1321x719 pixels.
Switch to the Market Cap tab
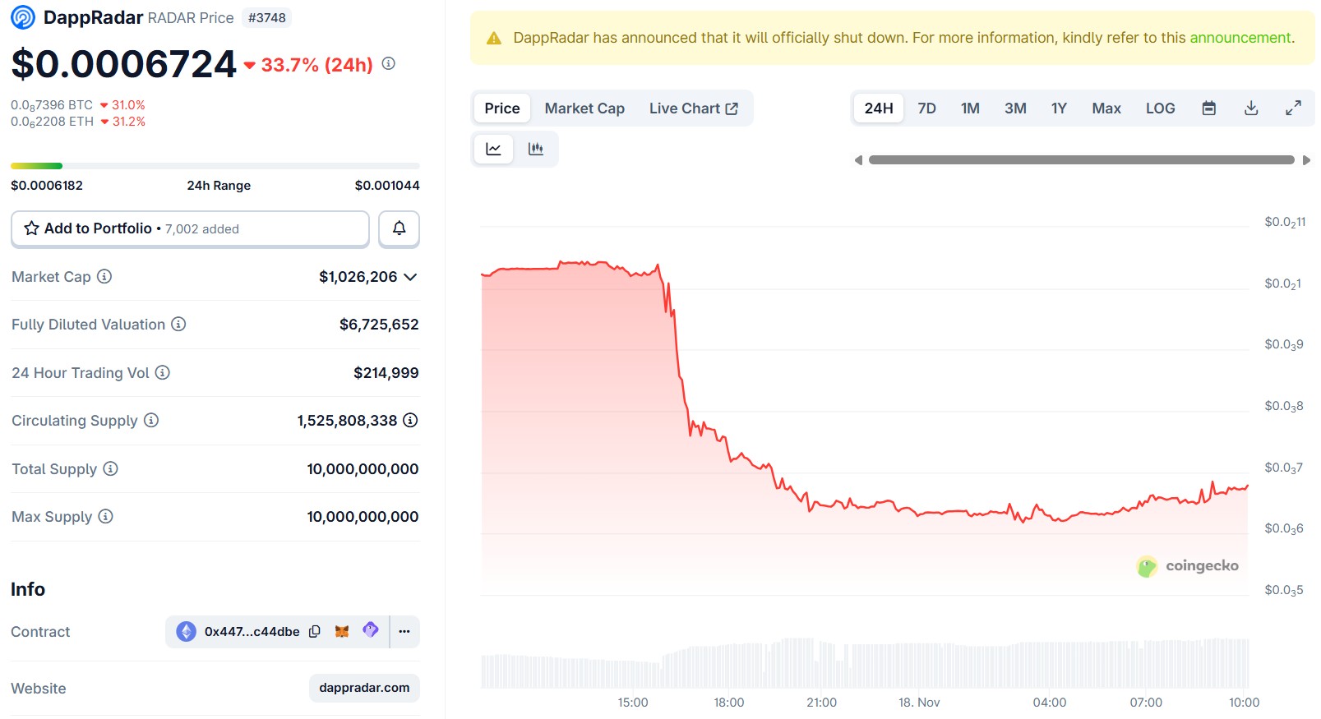pyautogui.click(x=584, y=108)
